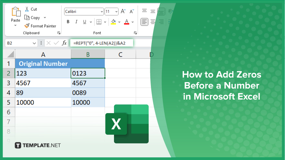Select row 1 header
The image size is (285, 160).
click(x=9, y=64)
